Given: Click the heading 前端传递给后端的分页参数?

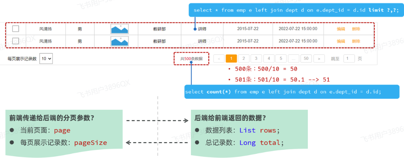Looking at the screenshot, I should coord(51,118).
